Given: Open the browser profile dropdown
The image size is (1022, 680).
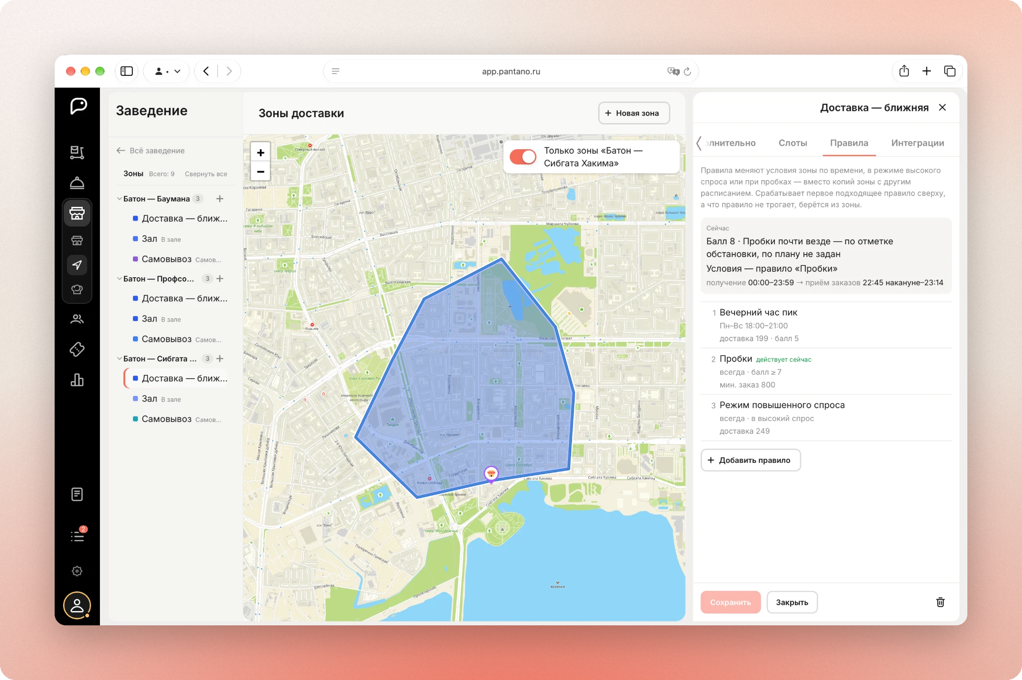Looking at the screenshot, I should pyautogui.click(x=167, y=71).
